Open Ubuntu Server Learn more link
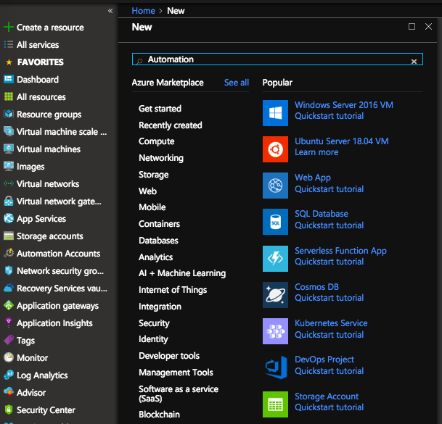 coord(316,152)
